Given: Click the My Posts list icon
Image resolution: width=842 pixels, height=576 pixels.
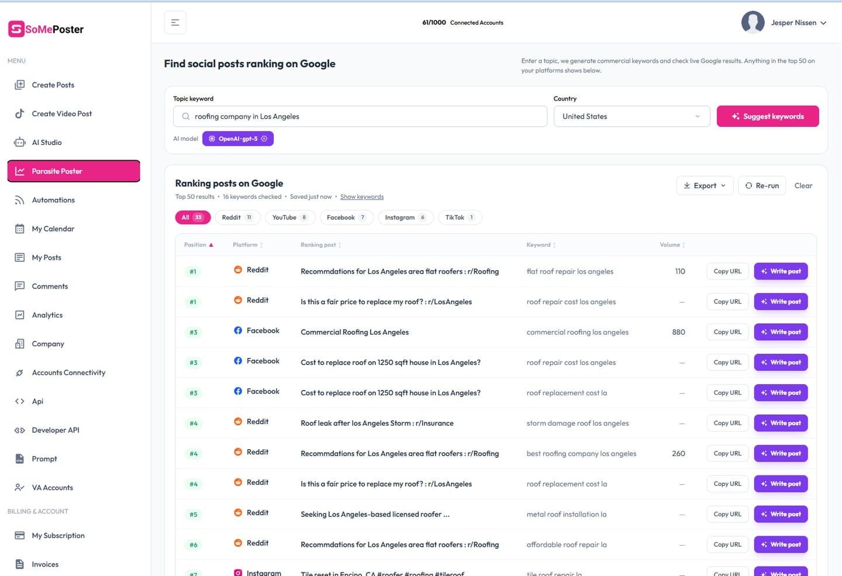Looking at the screenshot, I should coord(20,257).
